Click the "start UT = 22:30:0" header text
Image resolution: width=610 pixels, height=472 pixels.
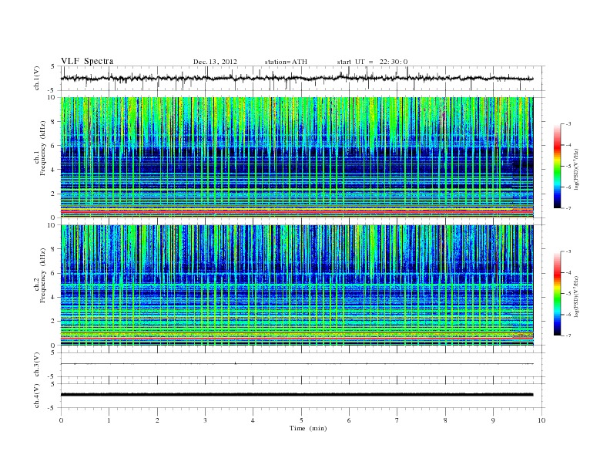coord(372,62)
